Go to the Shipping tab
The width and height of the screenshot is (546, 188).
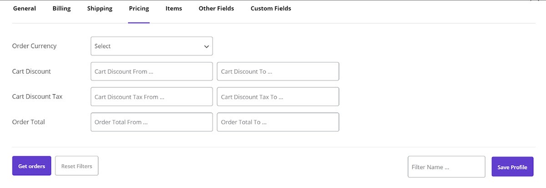click(100, 9)
